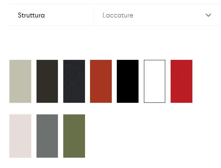Select the light sage beige swatch
Screen dimensions: 221x168
tap(20, 81)
